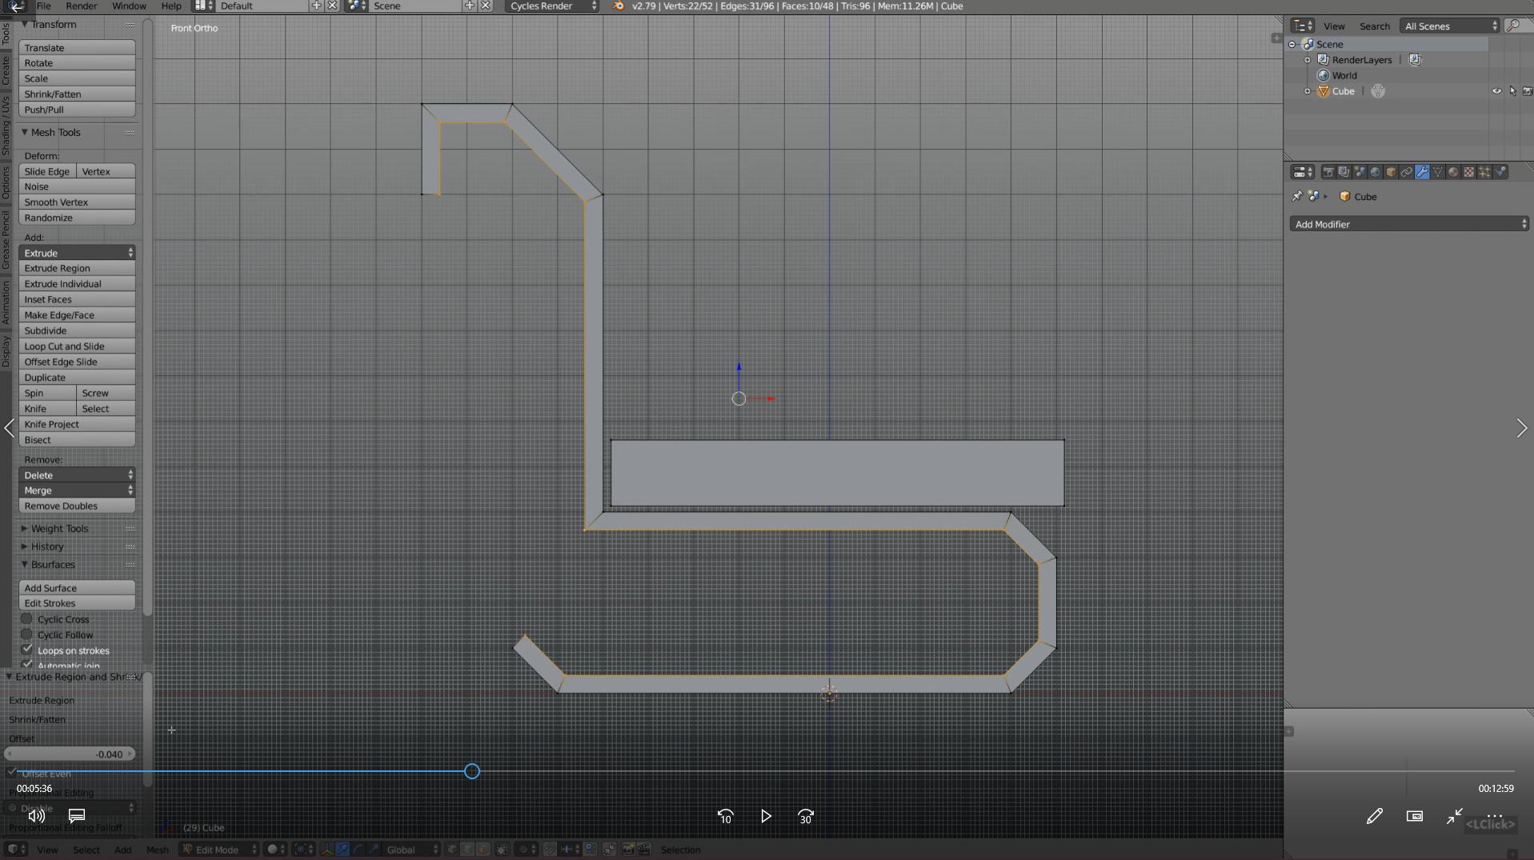The height and width of the screenshot is (860, 1534).
Task: Click the Knife Project button
Action: pyautogui.click(x=77, y=424)
